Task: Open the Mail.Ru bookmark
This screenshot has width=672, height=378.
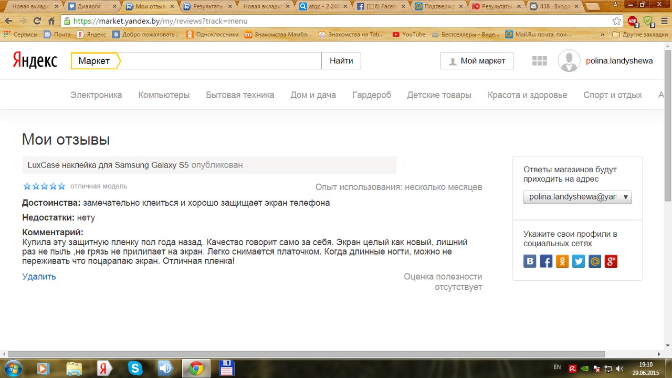Action: pyautogui.click(x=538, y=35)
